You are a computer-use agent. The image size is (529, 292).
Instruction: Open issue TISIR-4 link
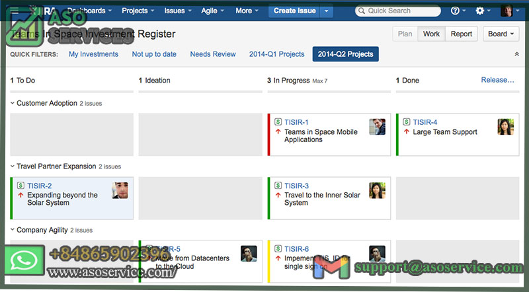[x=425, y=122]
